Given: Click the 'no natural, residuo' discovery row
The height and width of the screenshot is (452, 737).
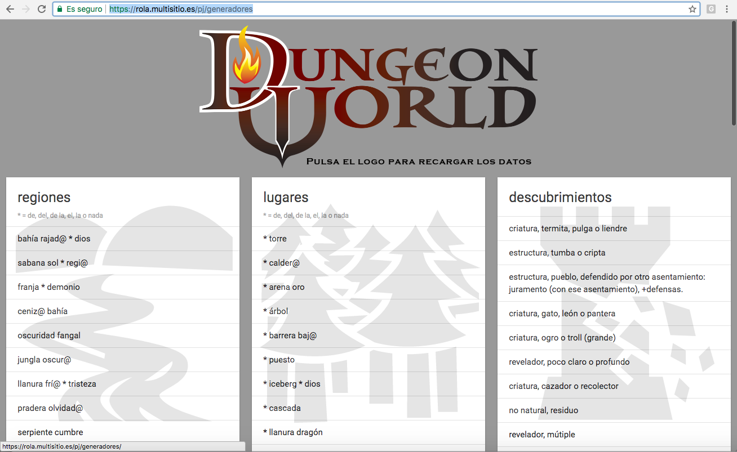Looking at the screenshot, I should coord(544,410).
